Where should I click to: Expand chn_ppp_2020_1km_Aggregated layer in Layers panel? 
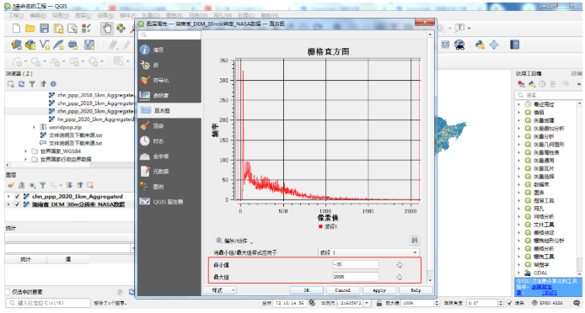point(8,196)
